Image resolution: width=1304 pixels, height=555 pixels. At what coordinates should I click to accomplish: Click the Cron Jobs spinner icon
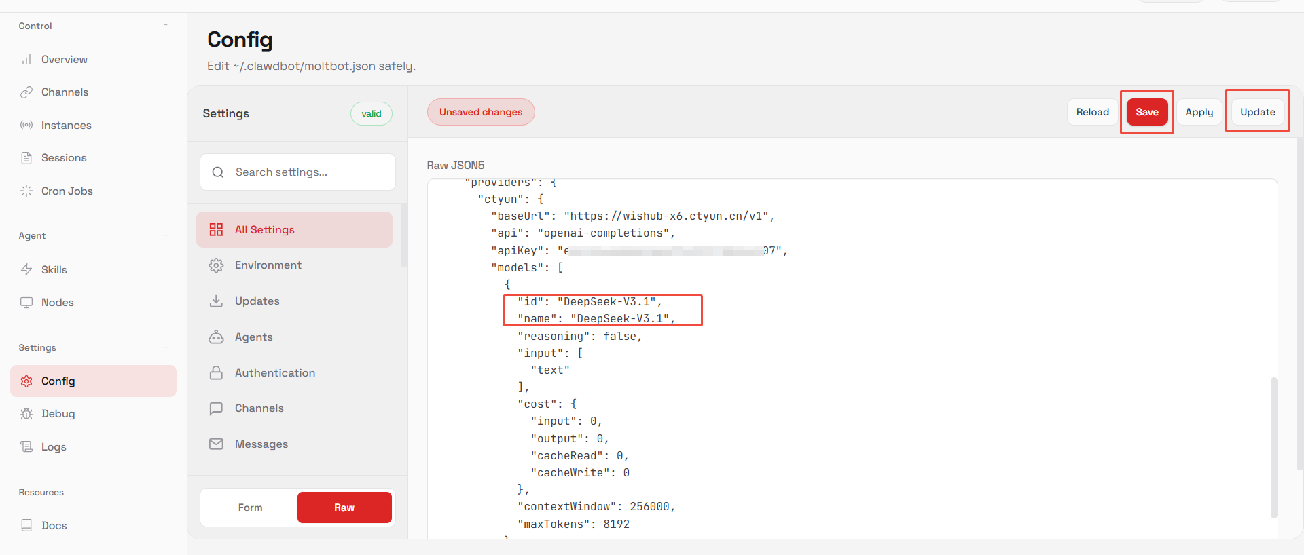coord(26,191)
